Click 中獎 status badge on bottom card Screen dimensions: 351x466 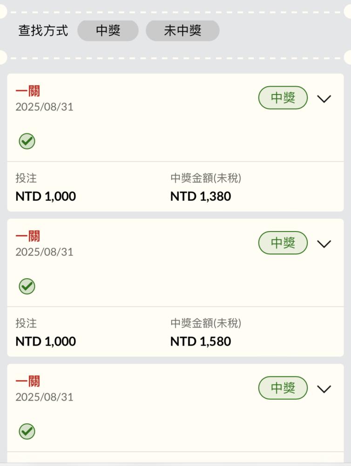coord(283,388)
